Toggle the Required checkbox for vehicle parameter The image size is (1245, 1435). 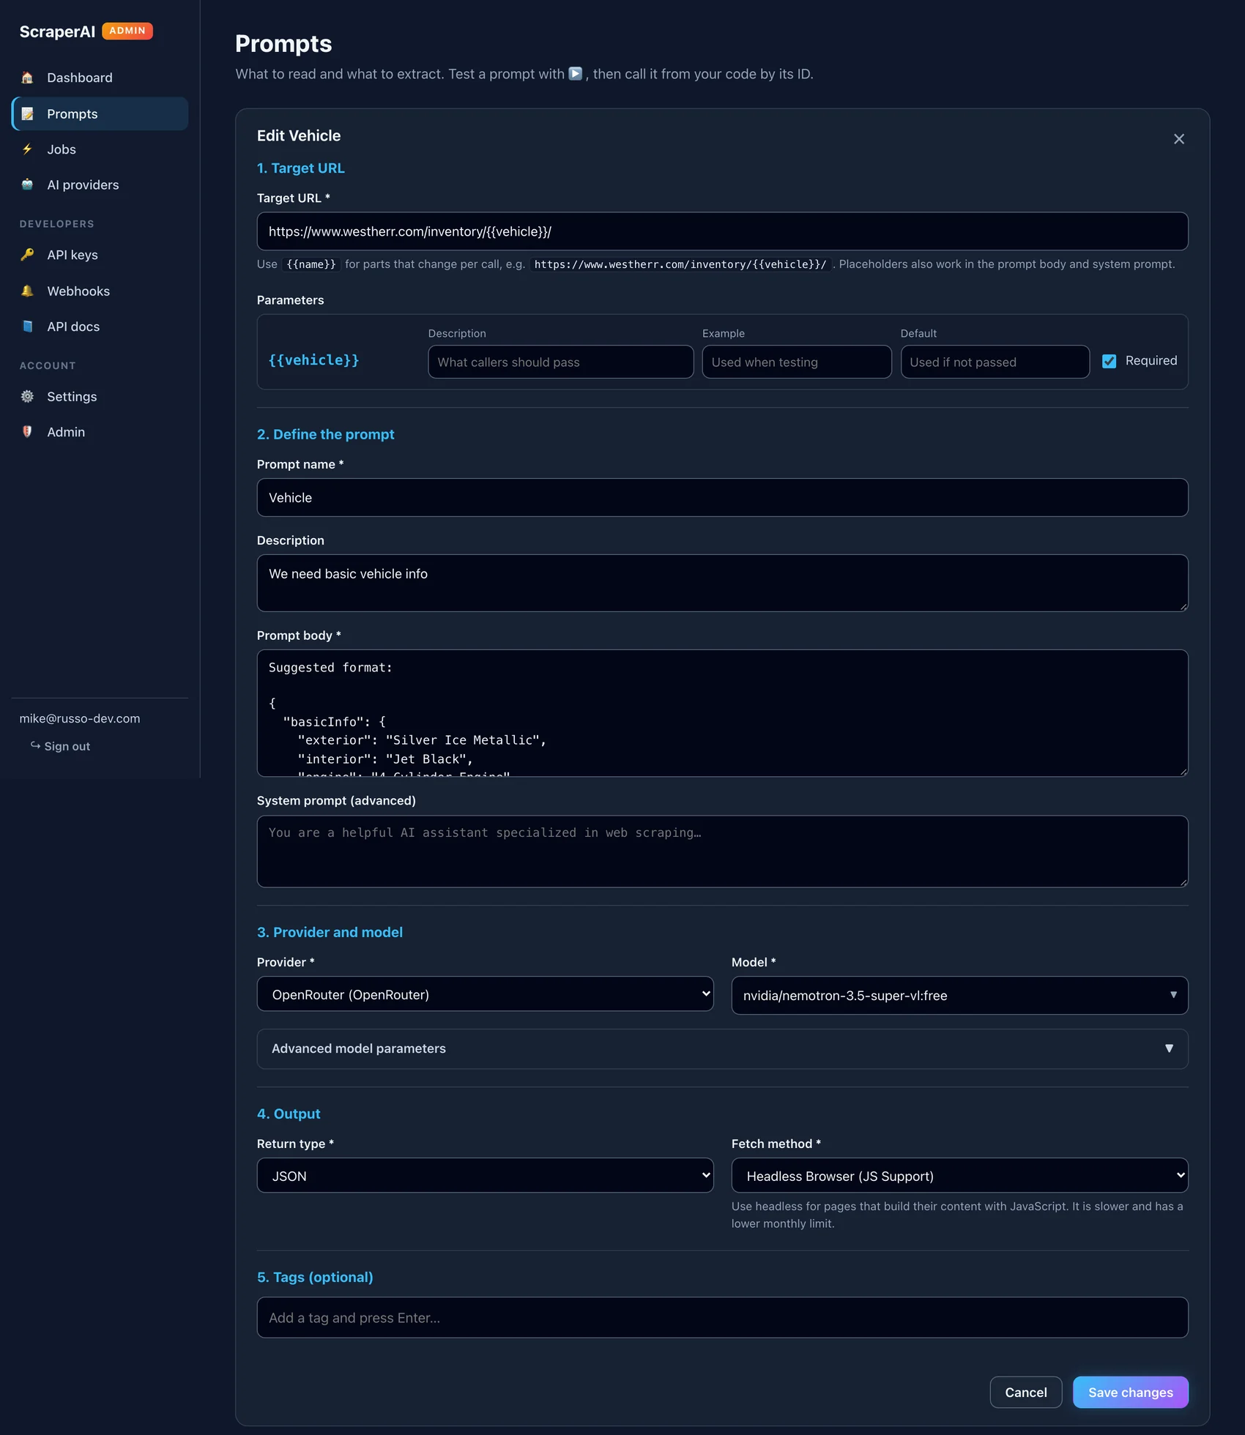click(x=1110, y=361)
